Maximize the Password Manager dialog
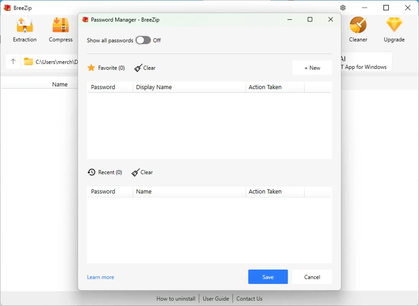This screenshot has width=419, height=306. point(310,20)
